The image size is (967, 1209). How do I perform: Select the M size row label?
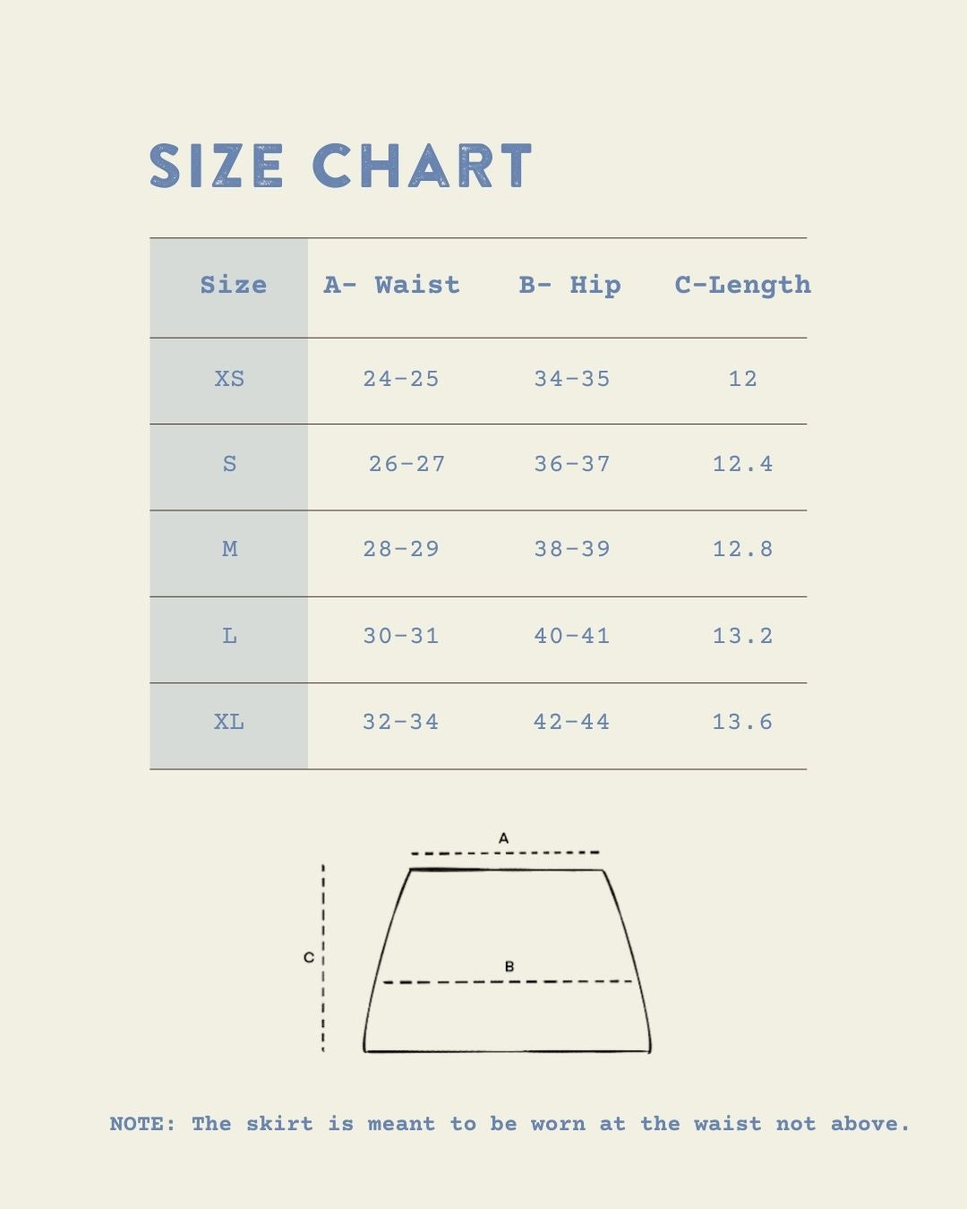tap(229, 549)
